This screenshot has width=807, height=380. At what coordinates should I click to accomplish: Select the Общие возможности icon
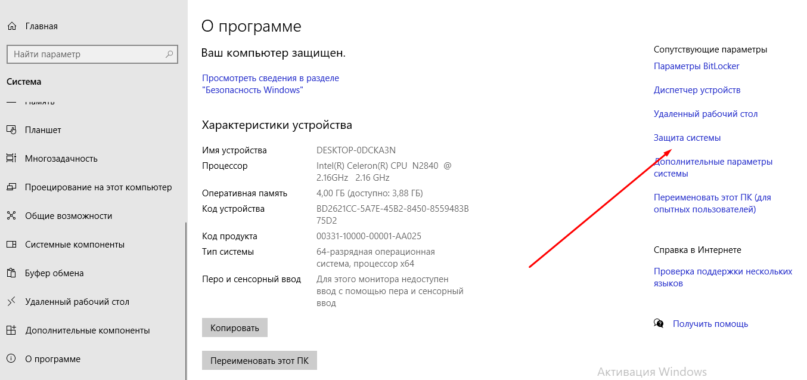[x=11, y=215]
